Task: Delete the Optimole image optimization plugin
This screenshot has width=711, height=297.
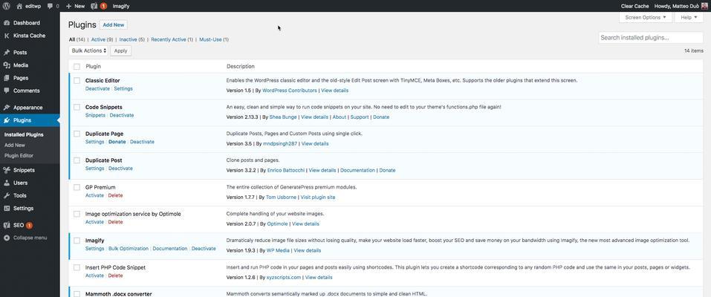Action: point(115,222)
